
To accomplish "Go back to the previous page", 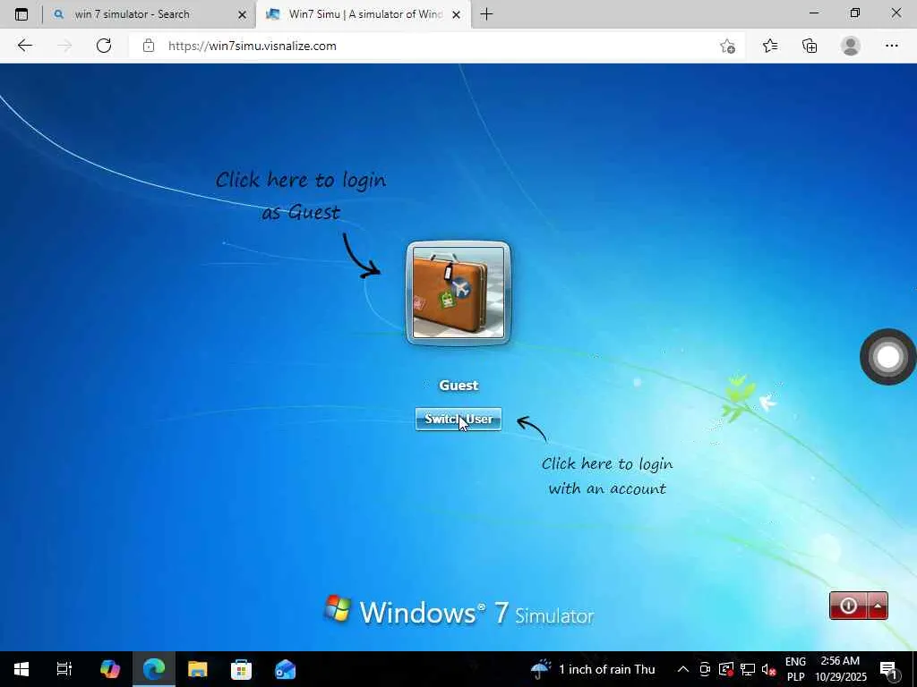I will (x=24, y=46).
